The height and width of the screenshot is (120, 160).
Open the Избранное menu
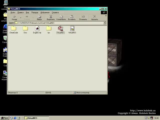45,12
